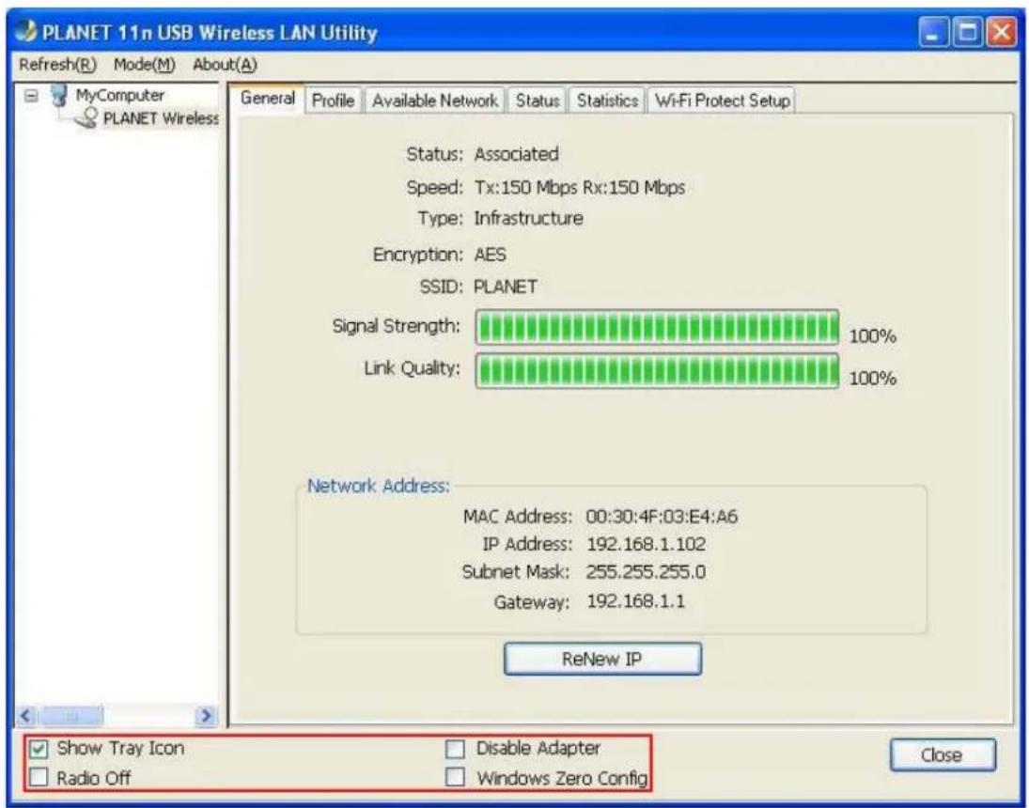Screen dimensions: 1029x808
Task: Collapse the MyComputer tree node
Action: click(x=31, y=96)
